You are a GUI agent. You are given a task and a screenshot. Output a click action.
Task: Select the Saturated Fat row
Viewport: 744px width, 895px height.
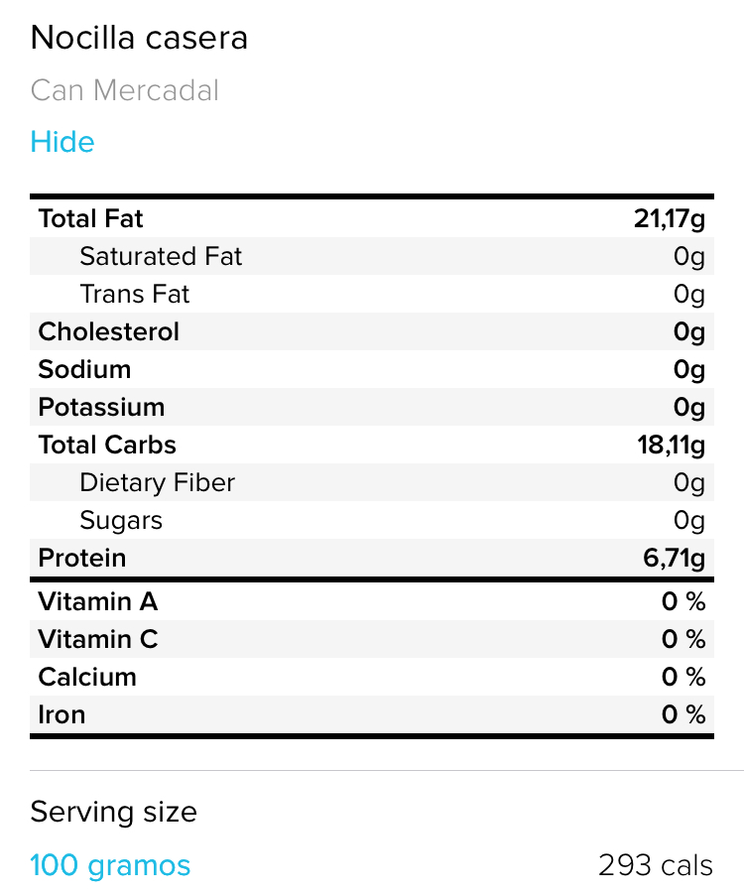click(x=371, y=257)
